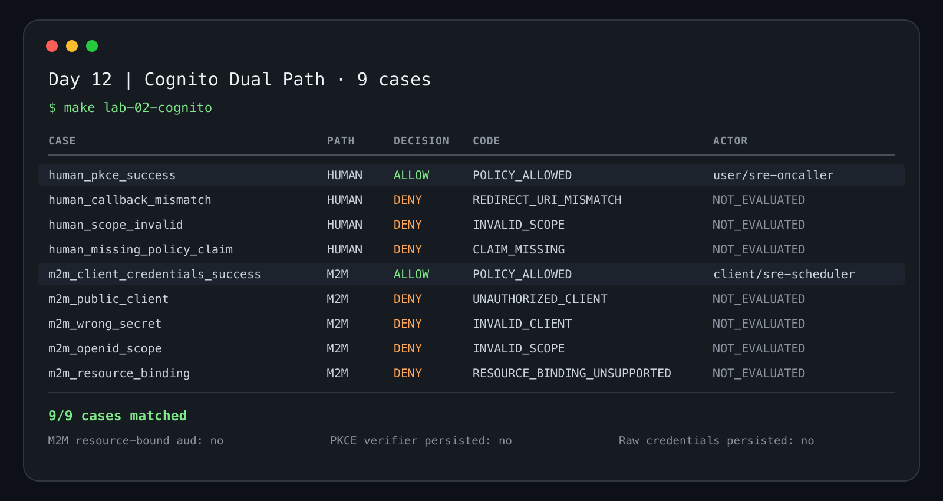Click INVALID_SCOPE code for human_scope_invalid

pos(519,225)
